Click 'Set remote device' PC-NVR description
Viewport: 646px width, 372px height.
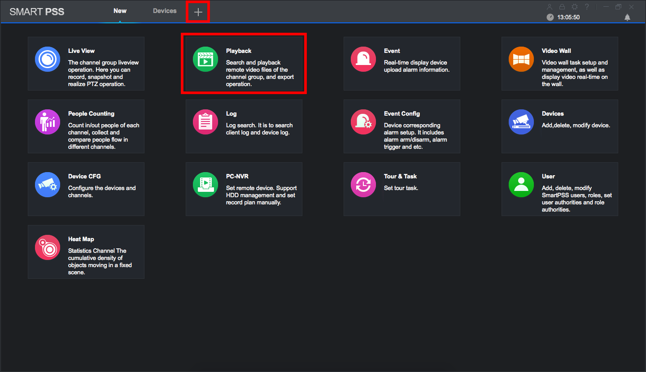[x=262, y=195]
